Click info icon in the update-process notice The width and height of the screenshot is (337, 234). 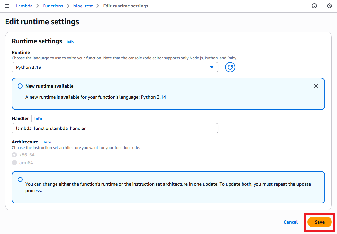pyautogui.click(x=20, y=179)
